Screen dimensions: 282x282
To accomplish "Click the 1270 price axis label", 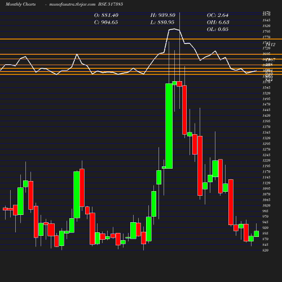I will point(266,149).
